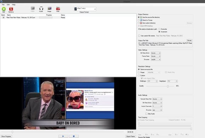Open the Frame Rate dropdown
Viewport: 205px width, 138px height.
(x=156, y=56)
